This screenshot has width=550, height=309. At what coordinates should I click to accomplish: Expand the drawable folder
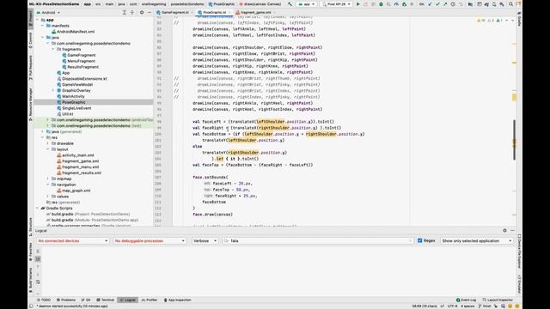pos(48,143)
